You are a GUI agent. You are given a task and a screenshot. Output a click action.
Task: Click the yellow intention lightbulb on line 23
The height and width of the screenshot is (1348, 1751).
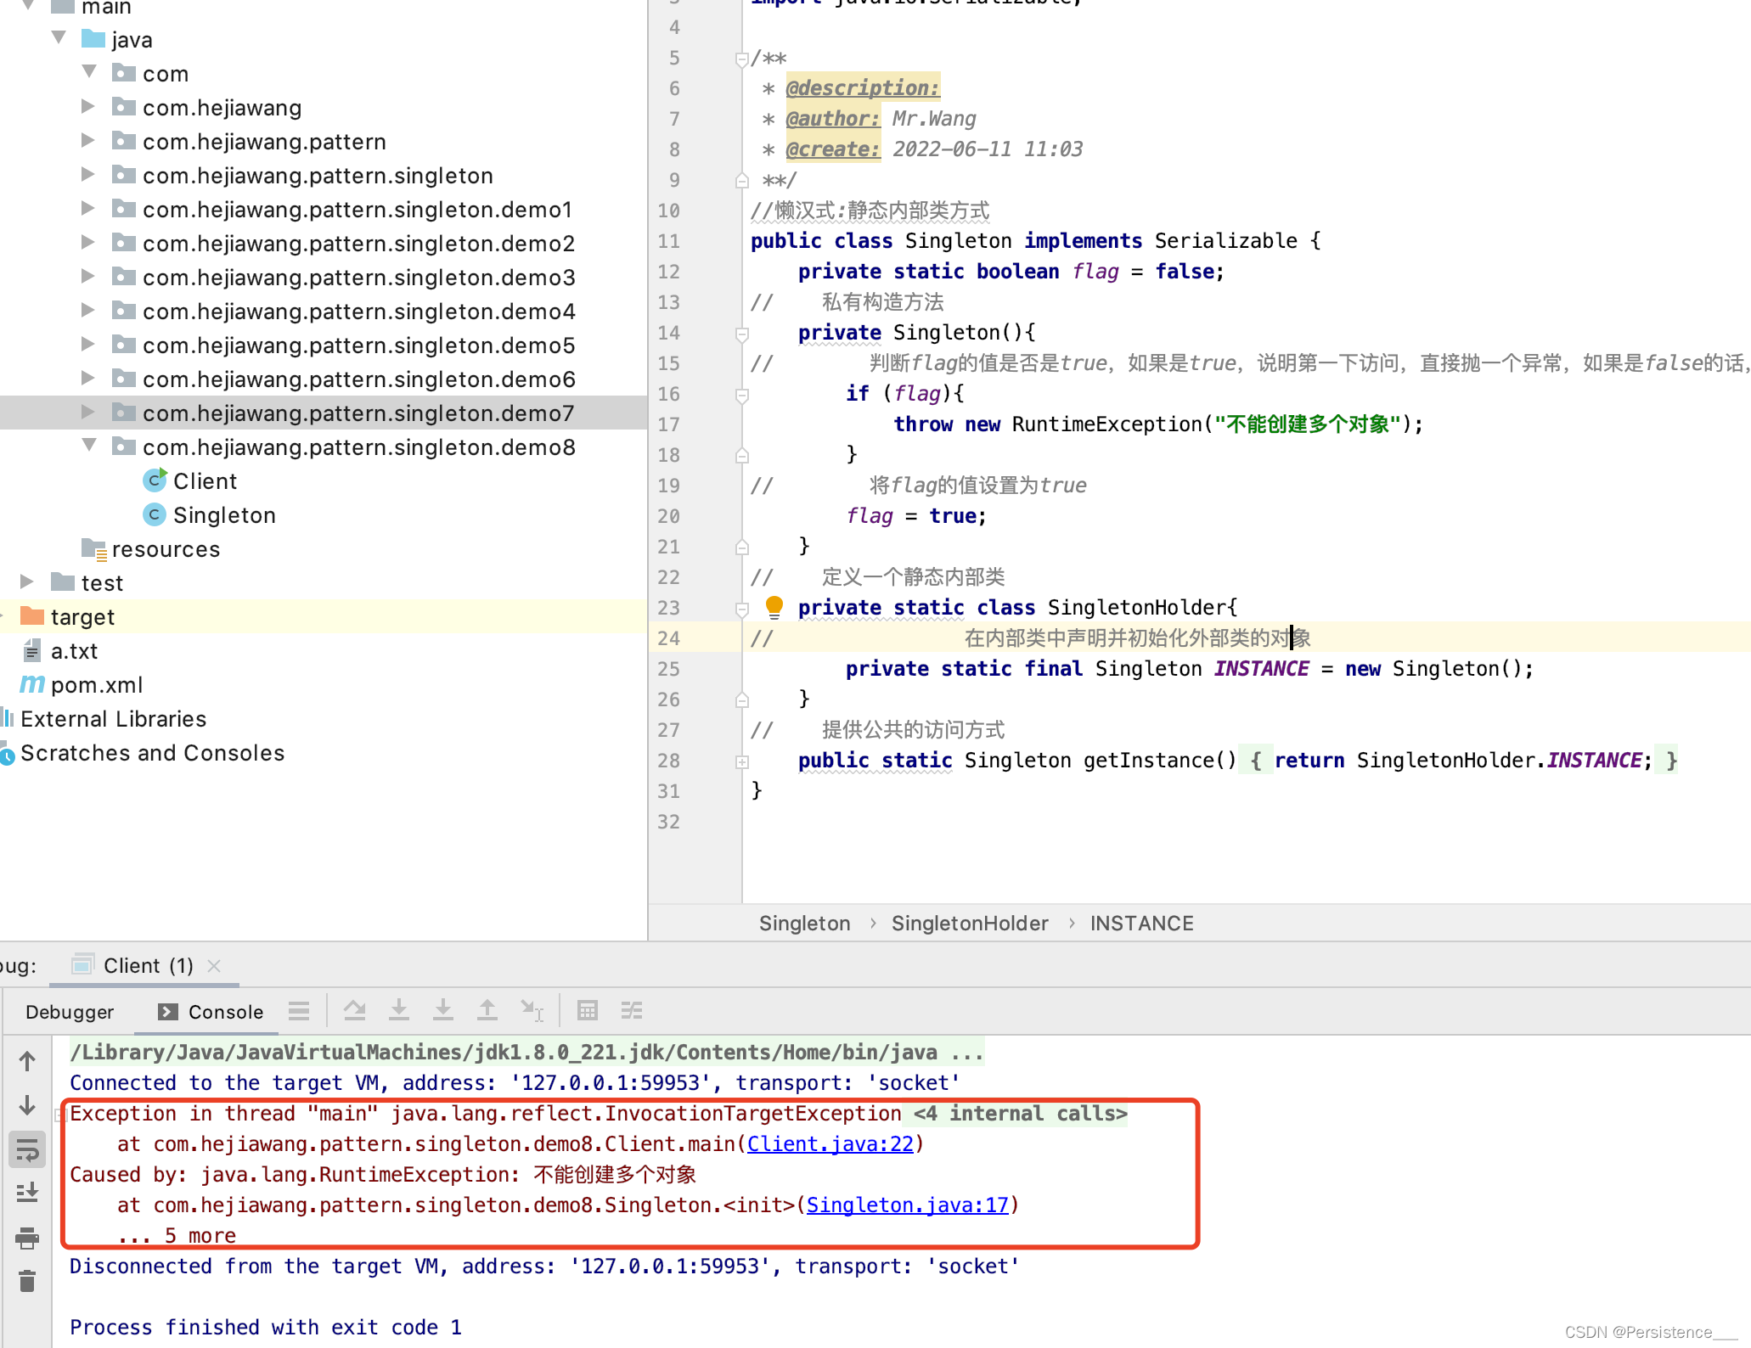774,607
